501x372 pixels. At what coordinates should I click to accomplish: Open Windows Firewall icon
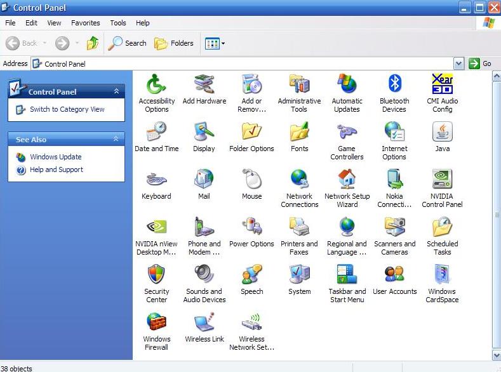tap(156, 322)
